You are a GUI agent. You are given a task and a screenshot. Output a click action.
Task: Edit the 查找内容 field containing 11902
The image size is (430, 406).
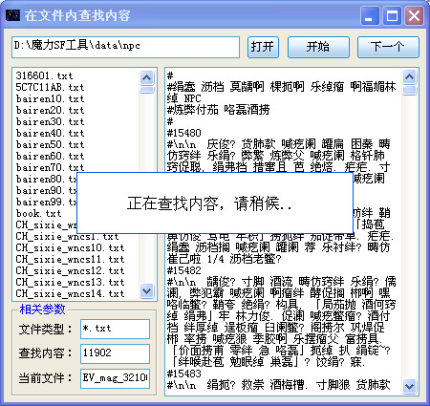[115, 353]
